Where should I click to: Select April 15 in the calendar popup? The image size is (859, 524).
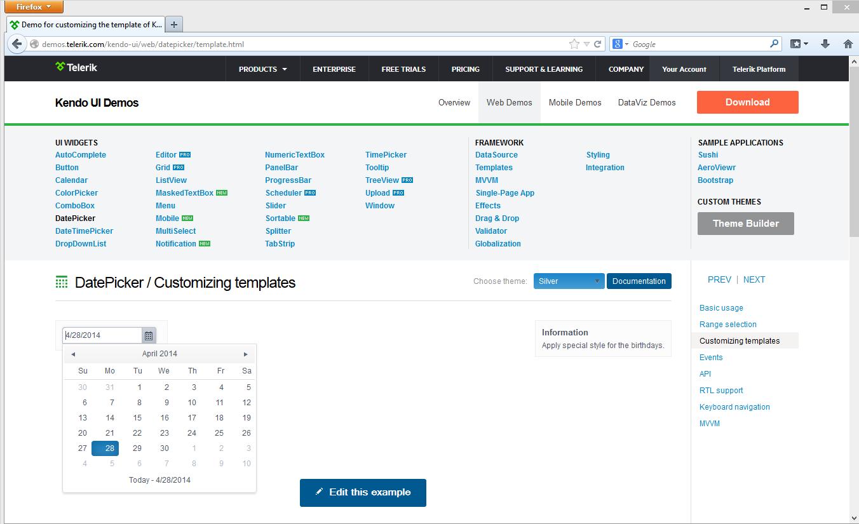point(137,418)
